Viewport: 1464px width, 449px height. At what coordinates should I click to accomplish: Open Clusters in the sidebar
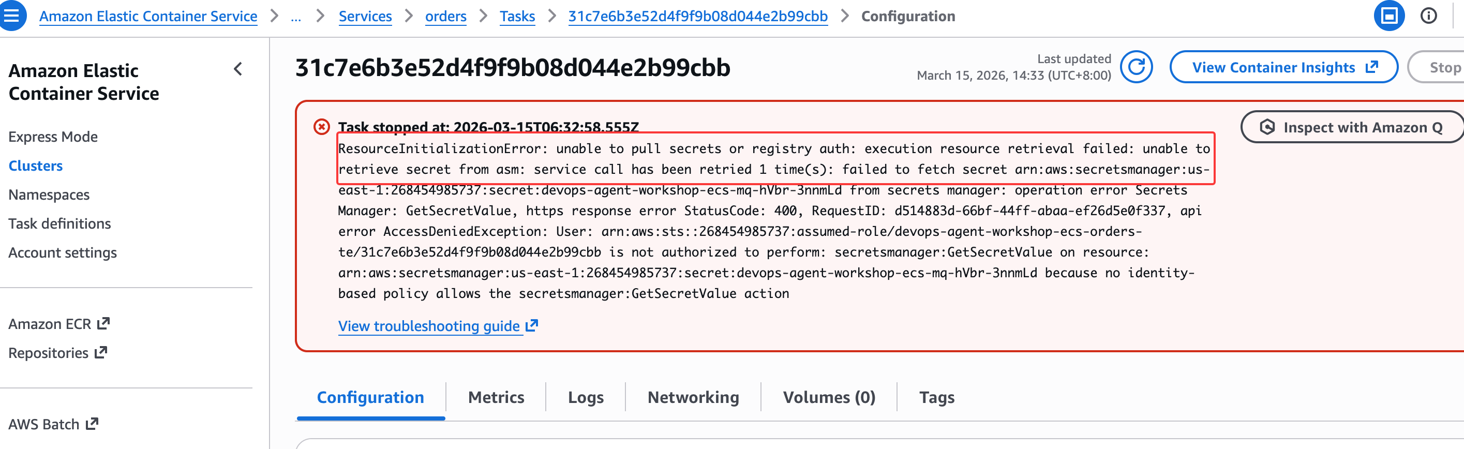click(x=36, y=166)
